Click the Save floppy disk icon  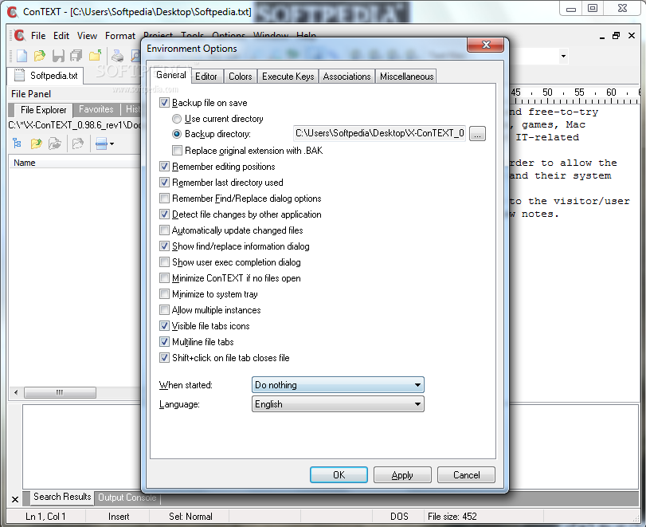click(58, 56)
